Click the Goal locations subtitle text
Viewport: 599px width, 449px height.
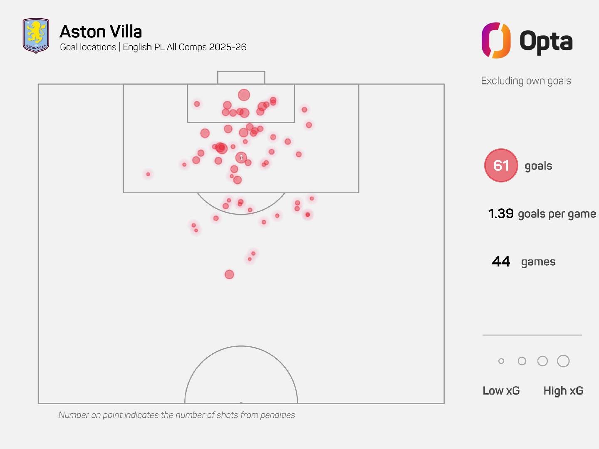tap(153, 47)
